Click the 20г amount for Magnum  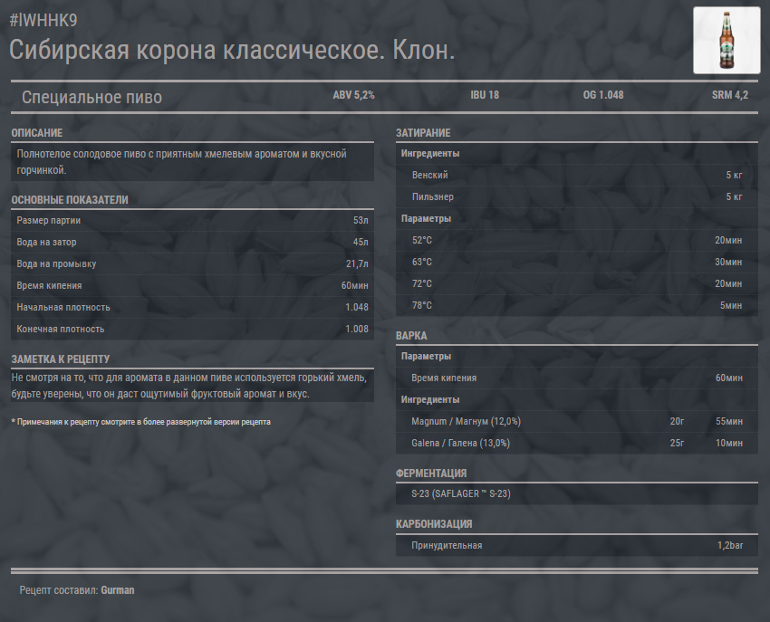pyautogui.click(x=677, y=421)
